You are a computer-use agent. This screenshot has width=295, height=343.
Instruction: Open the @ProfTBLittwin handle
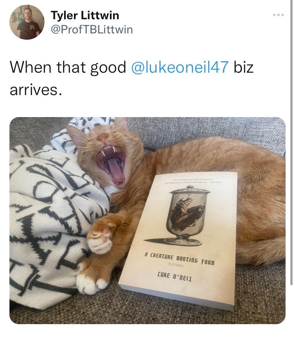(x=92, y=29)
